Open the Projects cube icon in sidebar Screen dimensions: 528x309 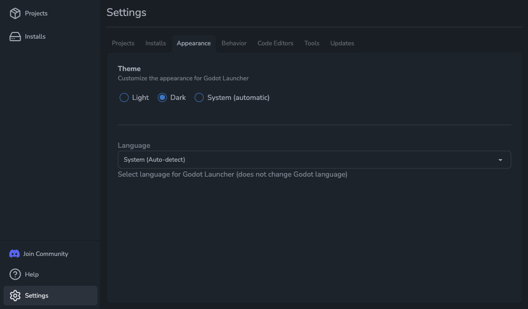point(15,13)
